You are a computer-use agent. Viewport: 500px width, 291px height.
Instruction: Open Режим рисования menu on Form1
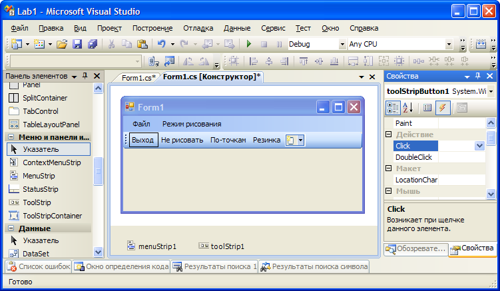tap(192, 124)
